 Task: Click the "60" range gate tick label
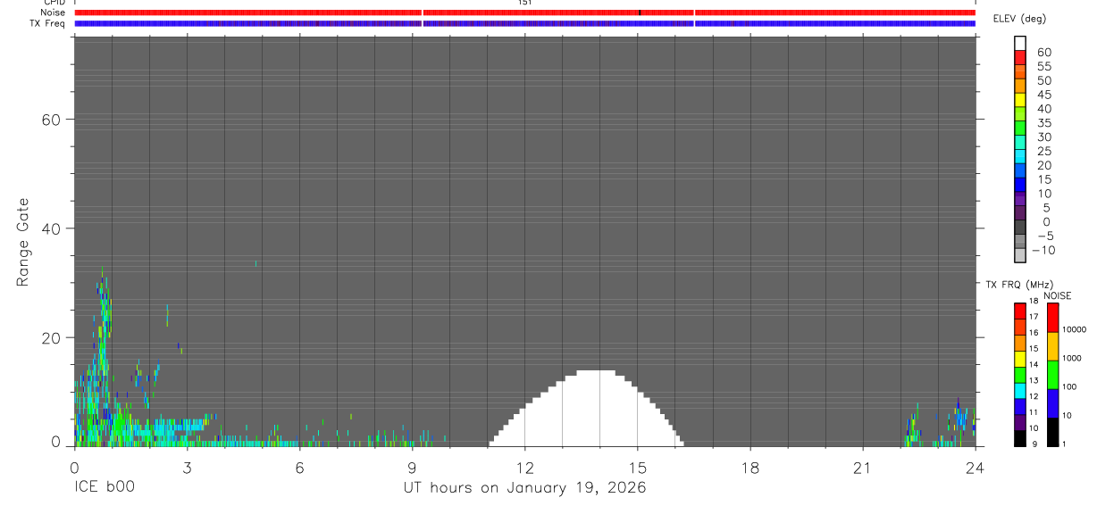(x=53, y=120)
